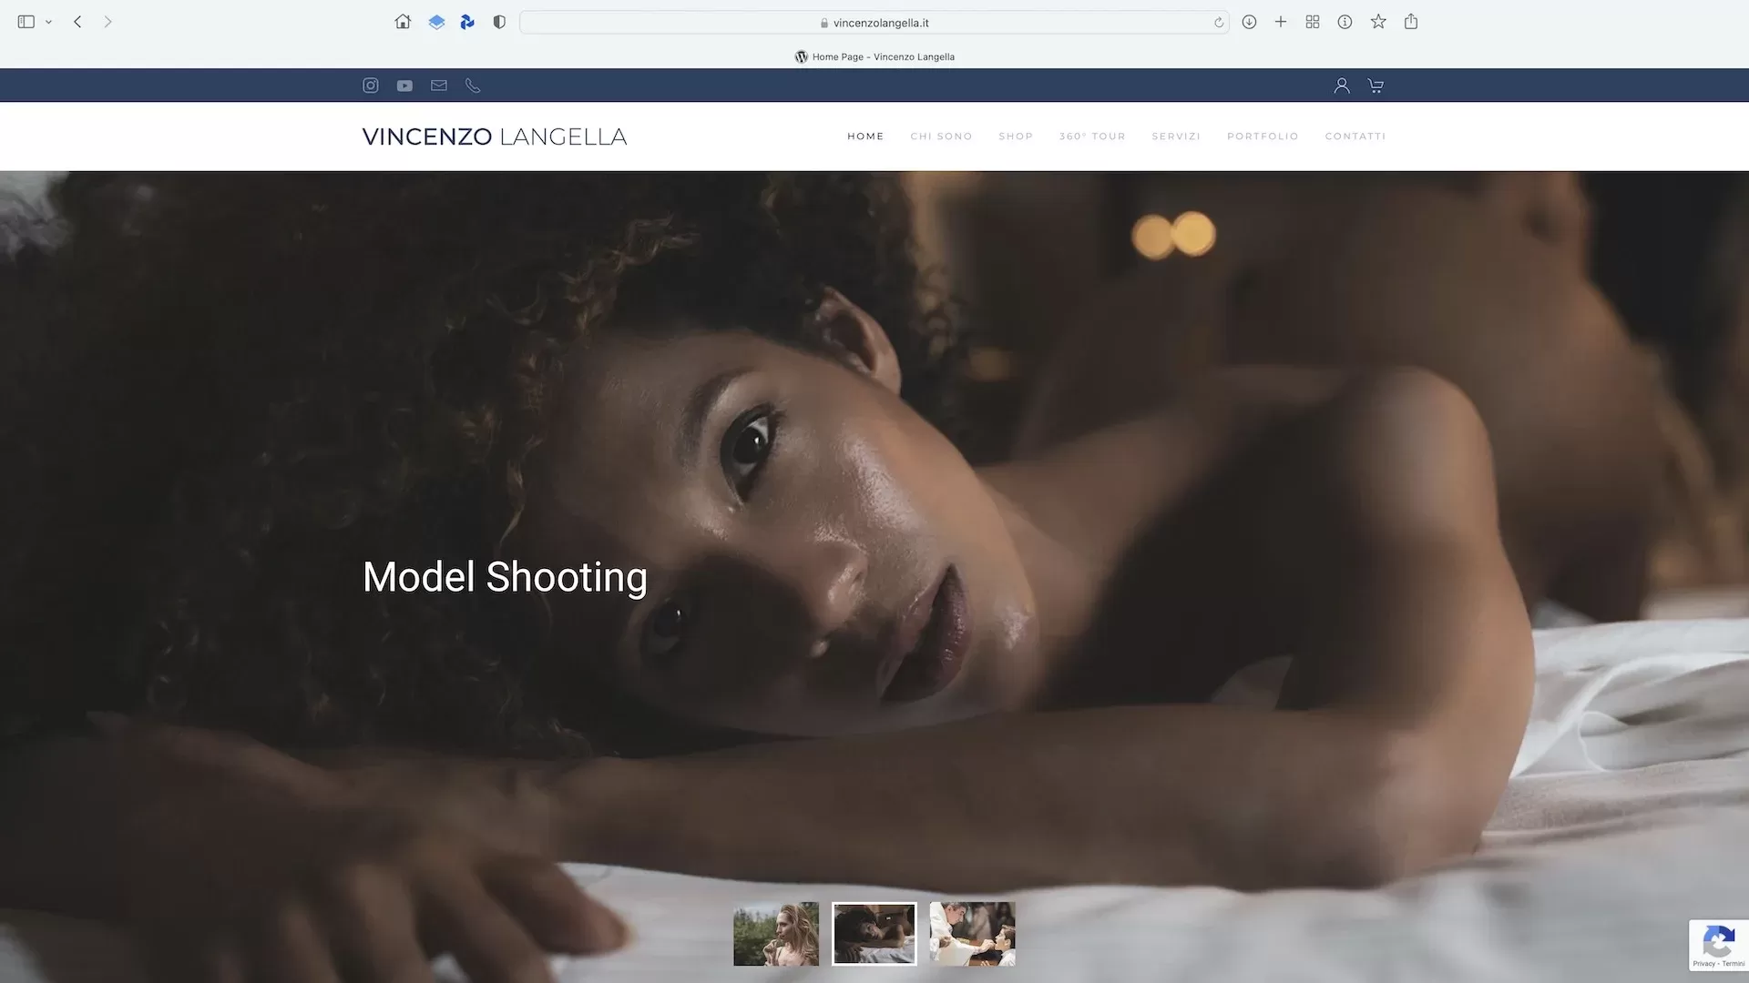Go to the Portfolio menu item
Viewport: 1749px width, 983px height.
tap(1263, 137)
